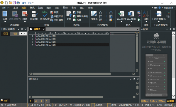Image resolution: width=176 pixels, height=107 pixels.
Task: Click the color picker eyedropper icon
Action: (x=139, y=16)
